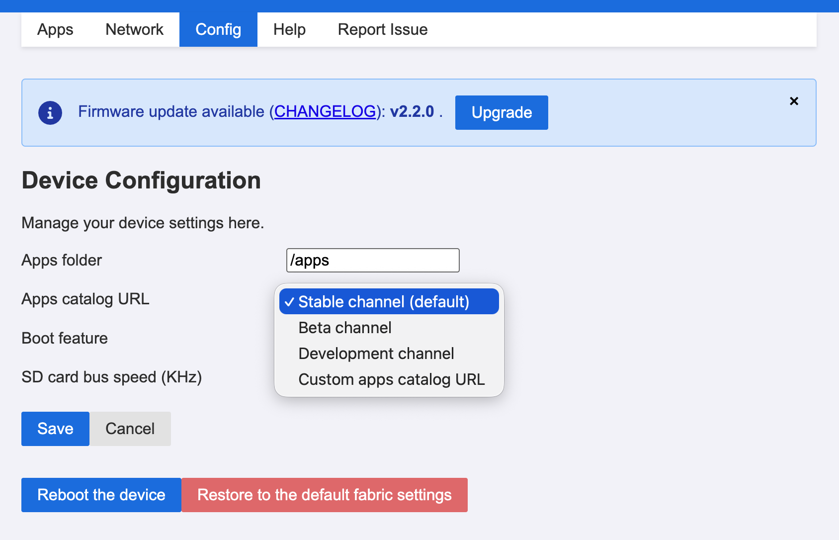This screenshot has height=540, width=839.
Task: Go to the Config tab
Action: coord(218,29)
